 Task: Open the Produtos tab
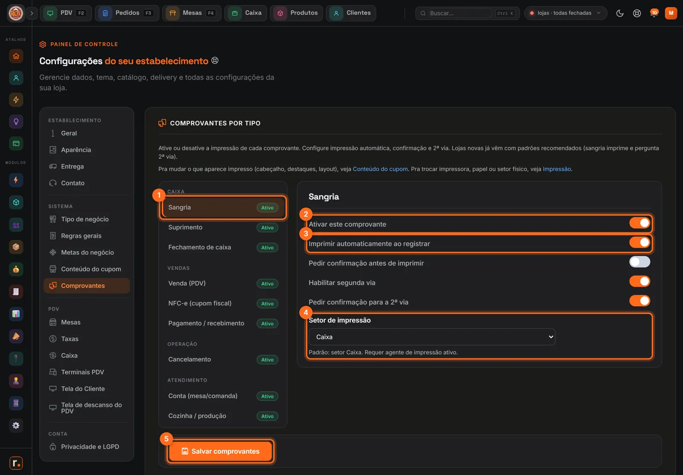[x=296, y=13]
